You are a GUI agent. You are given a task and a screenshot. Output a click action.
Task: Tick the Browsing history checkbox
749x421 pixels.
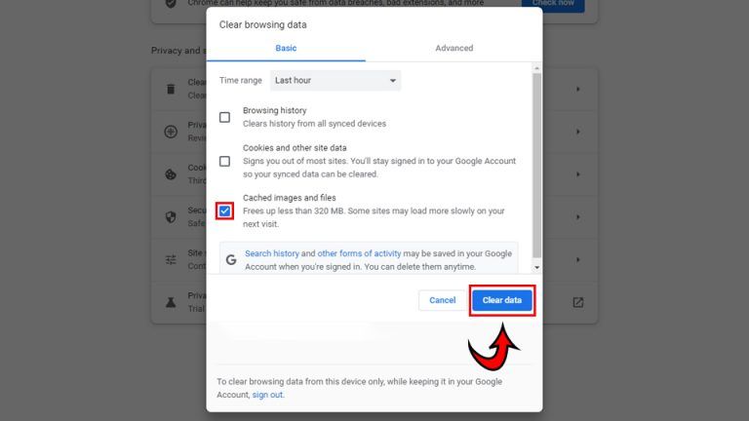[224, 117]
